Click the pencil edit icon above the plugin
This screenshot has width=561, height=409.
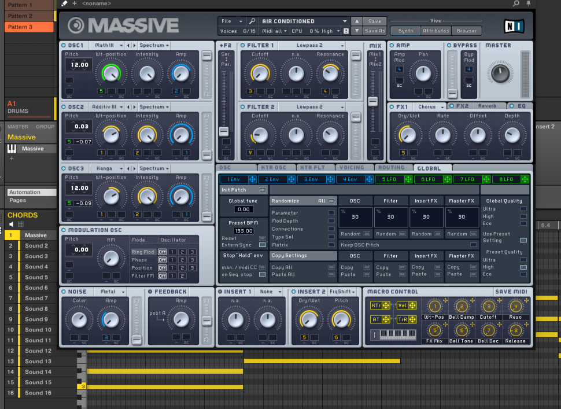pos(64,3)
